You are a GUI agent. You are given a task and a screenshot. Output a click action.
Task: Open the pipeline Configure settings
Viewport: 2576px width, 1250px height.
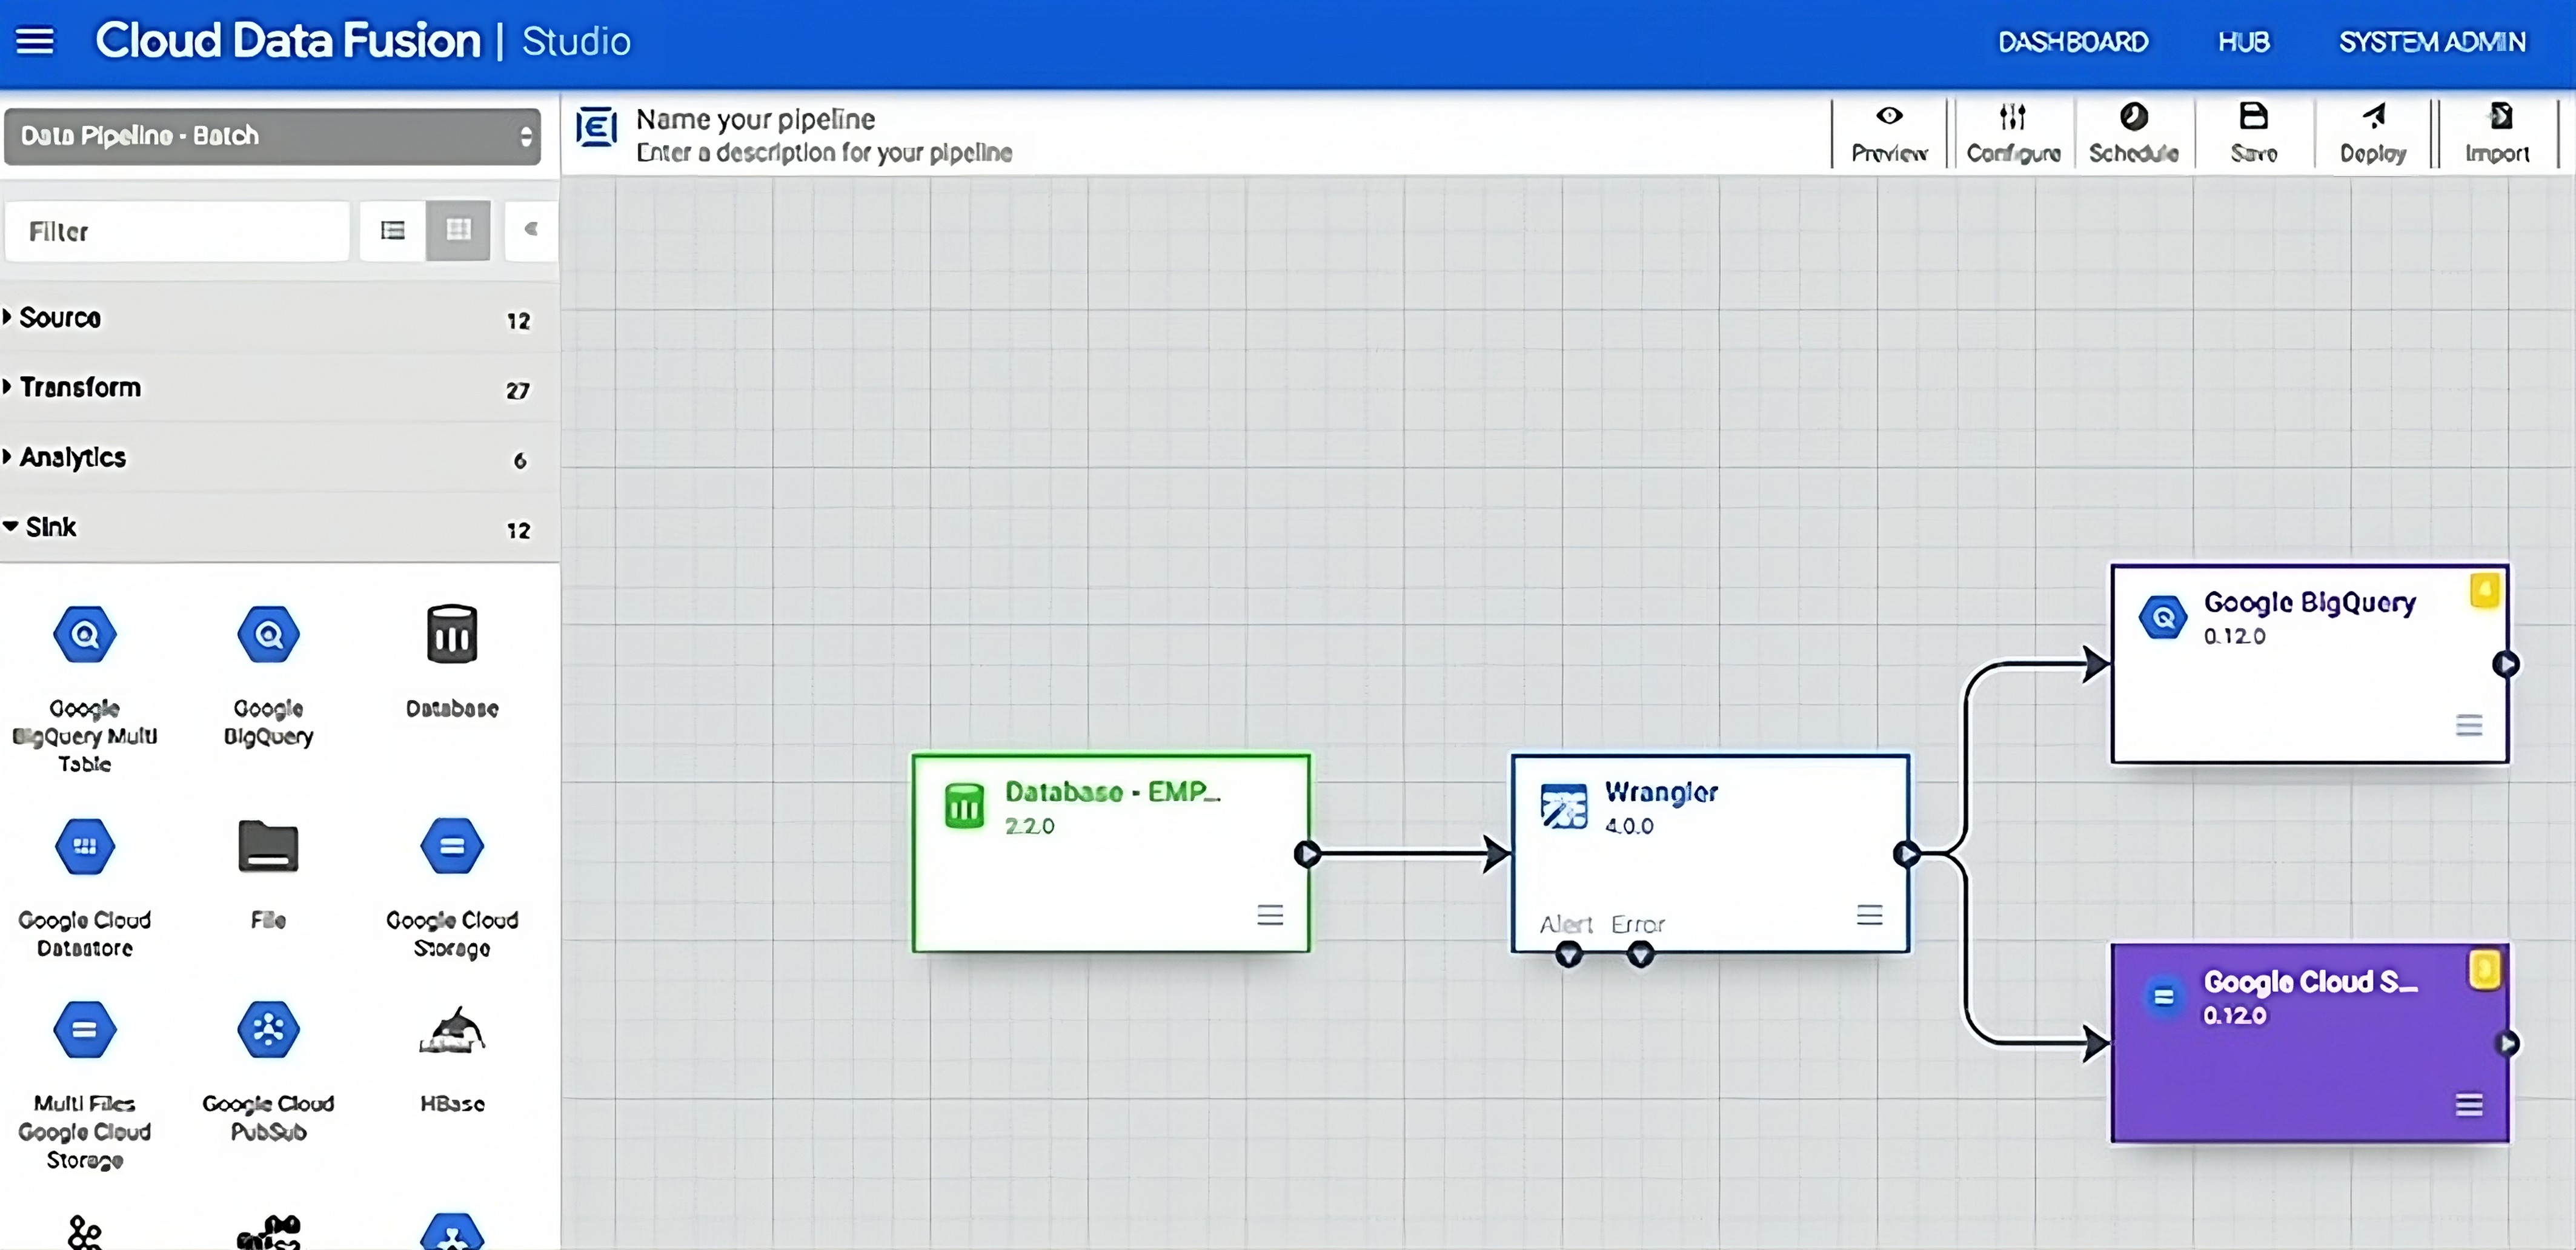[x=2013, y=134]
